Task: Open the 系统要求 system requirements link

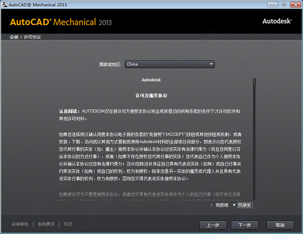Action: [x=46, y=224]
